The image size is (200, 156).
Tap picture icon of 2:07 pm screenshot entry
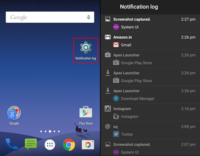pos(108,144)
